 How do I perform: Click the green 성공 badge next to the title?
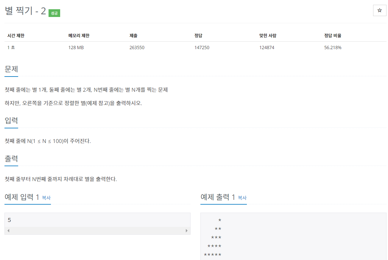[54, 13]
